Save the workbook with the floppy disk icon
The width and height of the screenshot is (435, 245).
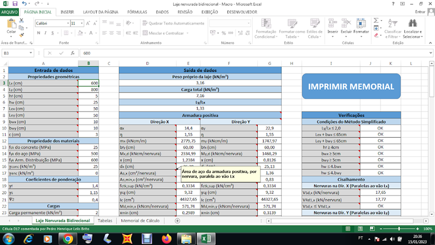[x=15, y=4]
